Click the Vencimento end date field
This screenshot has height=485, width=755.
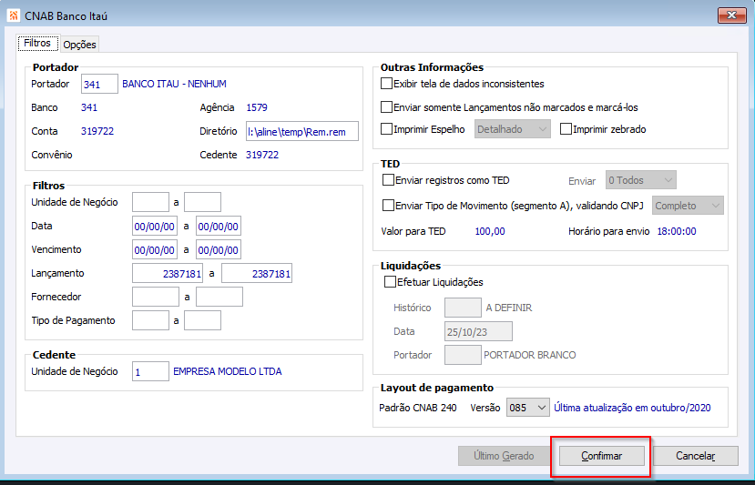[219, 249]
